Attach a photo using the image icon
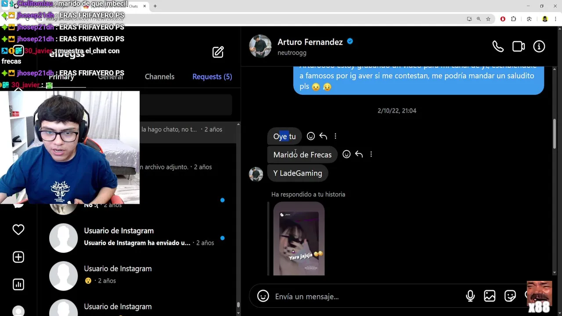This screenshot has height=316, width=562. [490, 296]
